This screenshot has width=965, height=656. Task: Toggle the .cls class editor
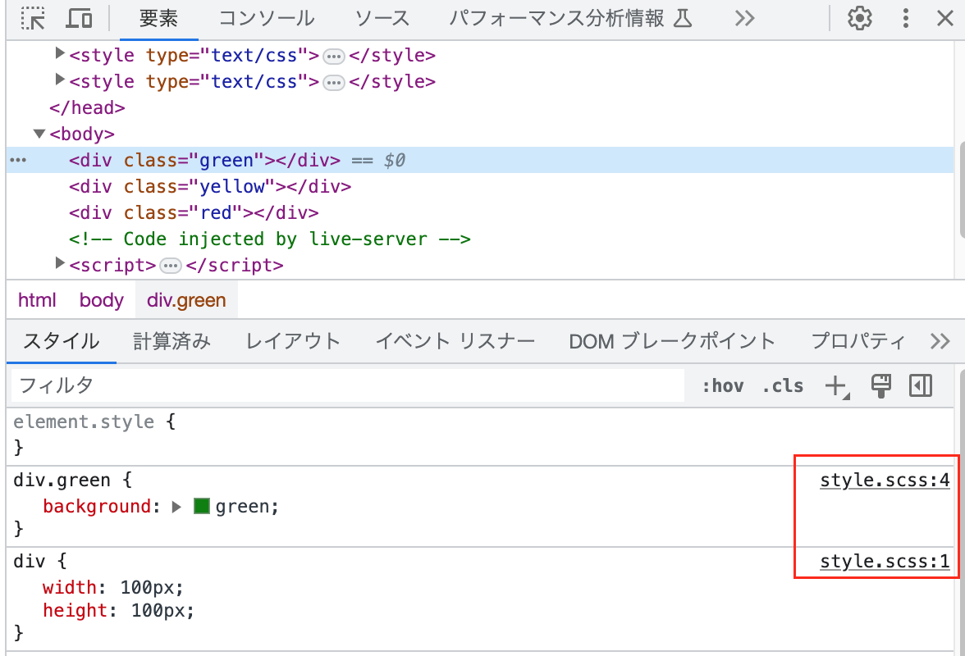(x=783, y=386)
